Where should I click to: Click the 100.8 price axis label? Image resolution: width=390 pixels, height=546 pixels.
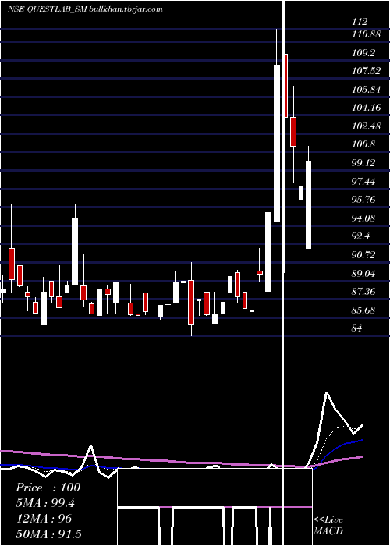[x=364, y=144]
